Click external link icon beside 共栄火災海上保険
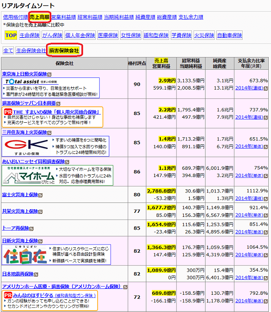This screenshot has width=271, height=312. (x=41, y=212)
